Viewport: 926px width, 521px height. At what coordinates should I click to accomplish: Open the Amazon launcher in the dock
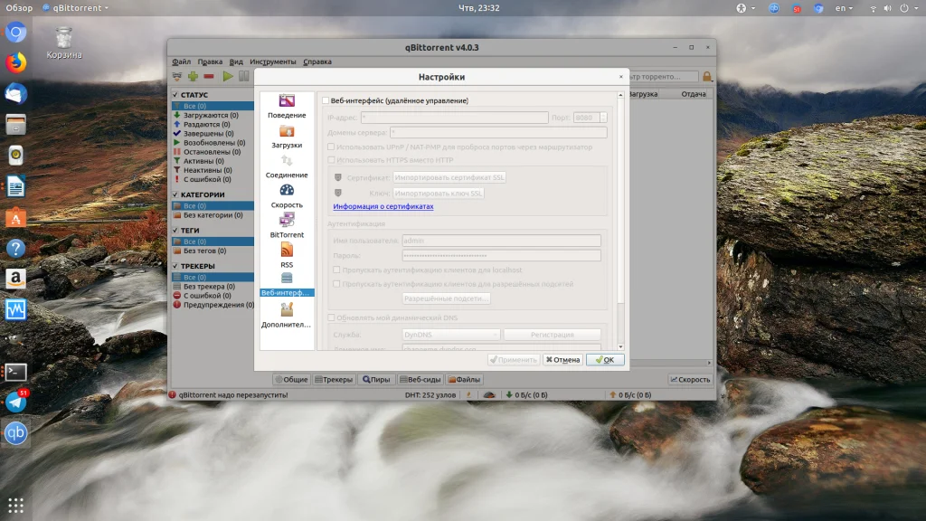[16, 279]
